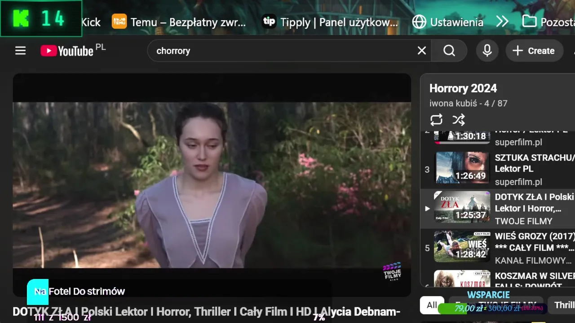Select the SZTUKA STRACHU thumbnail
Screen dimensions: 575x323
pyautogui.click(x=462, y=168)
